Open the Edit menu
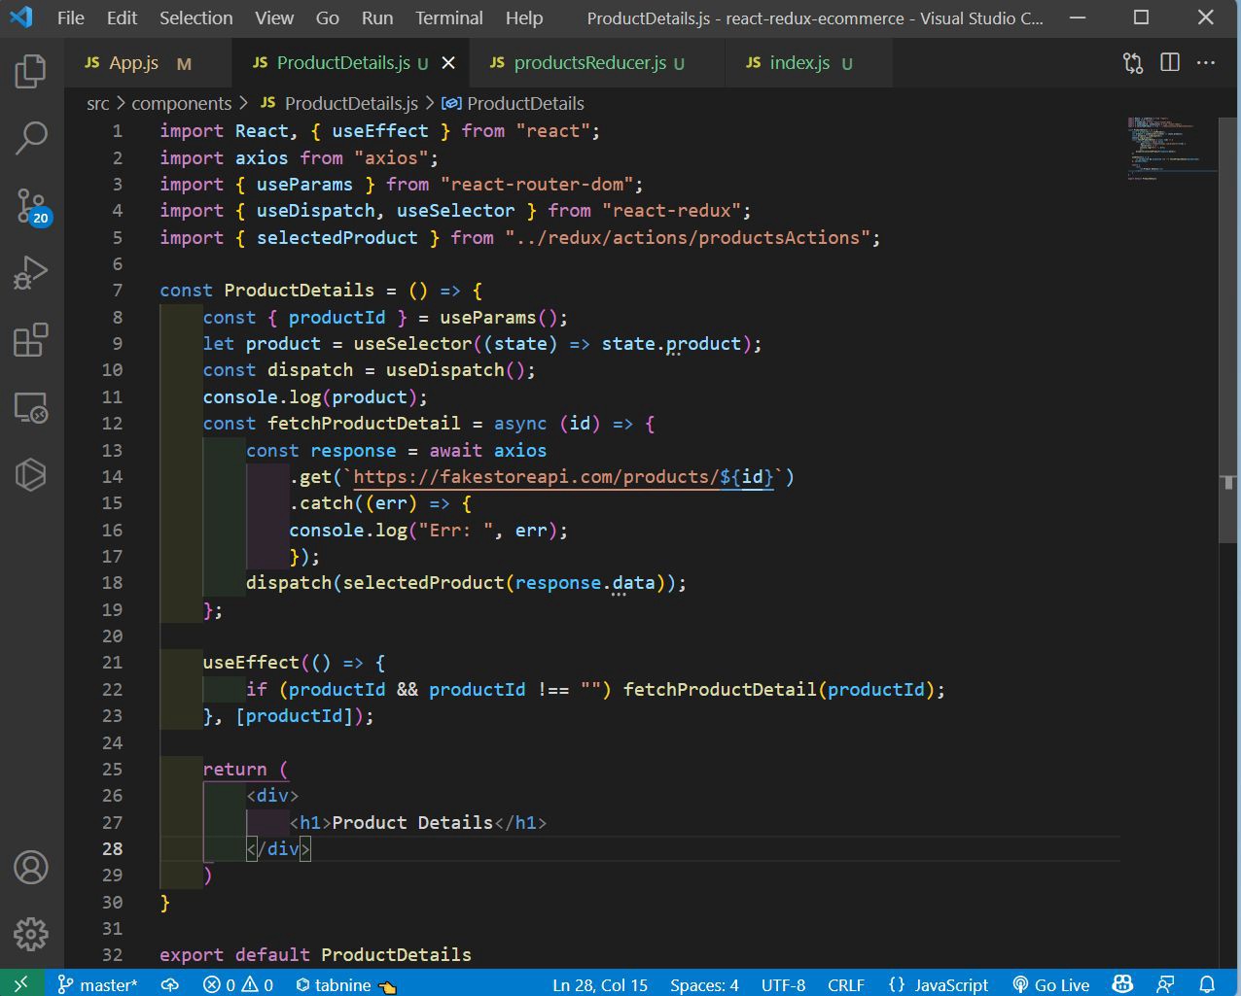 pos(122,17)
